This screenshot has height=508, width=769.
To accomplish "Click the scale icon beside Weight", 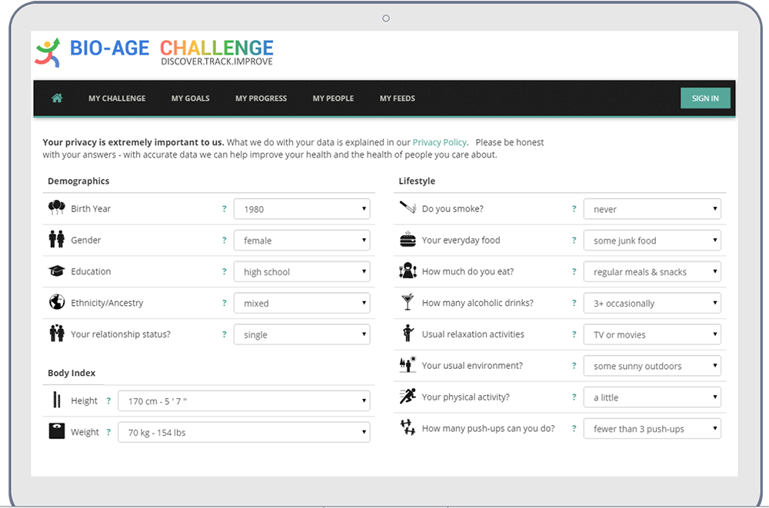I will [57, 431].
